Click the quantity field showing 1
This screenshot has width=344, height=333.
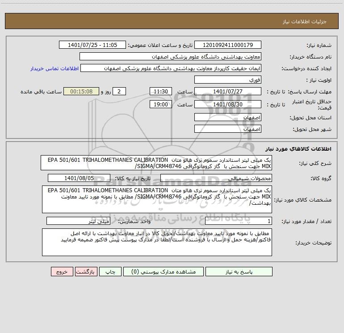click(239, 221)
